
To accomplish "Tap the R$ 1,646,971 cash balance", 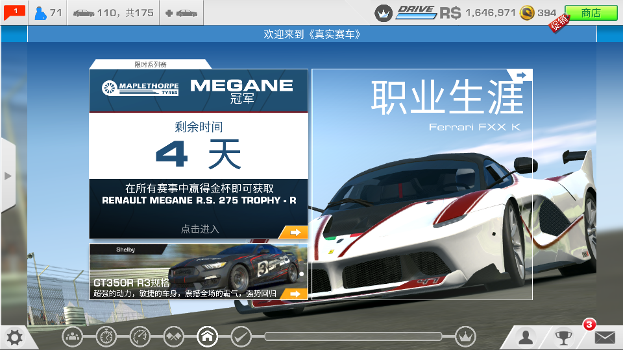I will pos(478,13).
